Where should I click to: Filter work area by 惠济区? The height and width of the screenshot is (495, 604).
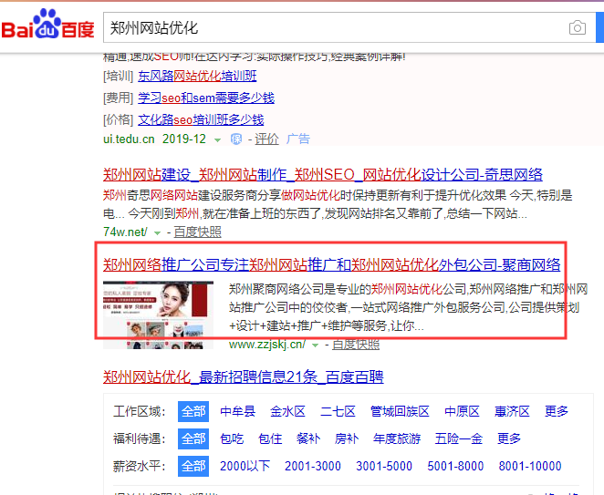point(512,411)
